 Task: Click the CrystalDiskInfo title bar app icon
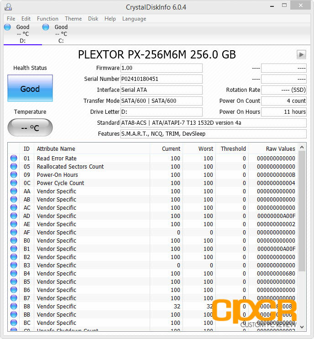8,7
